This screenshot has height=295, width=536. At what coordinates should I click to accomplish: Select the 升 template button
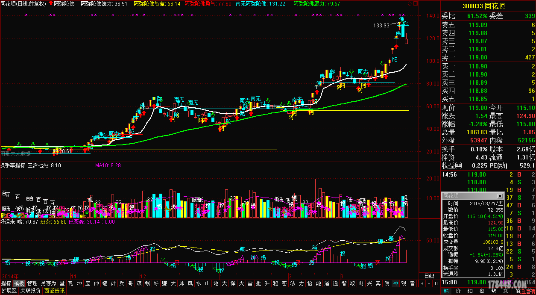267,283
